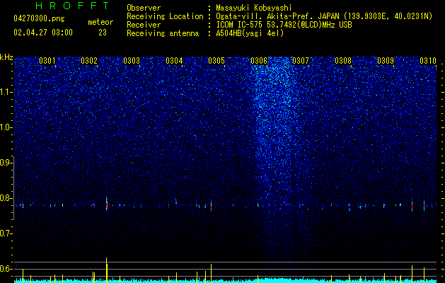Click the HROFFT title text
This screenshot has width=445, height=283.
[72, 6]
